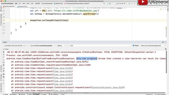The height and width of the screenshot is (95, 169).
Task: Open the Run tool window tab
Action: point(63,94)
